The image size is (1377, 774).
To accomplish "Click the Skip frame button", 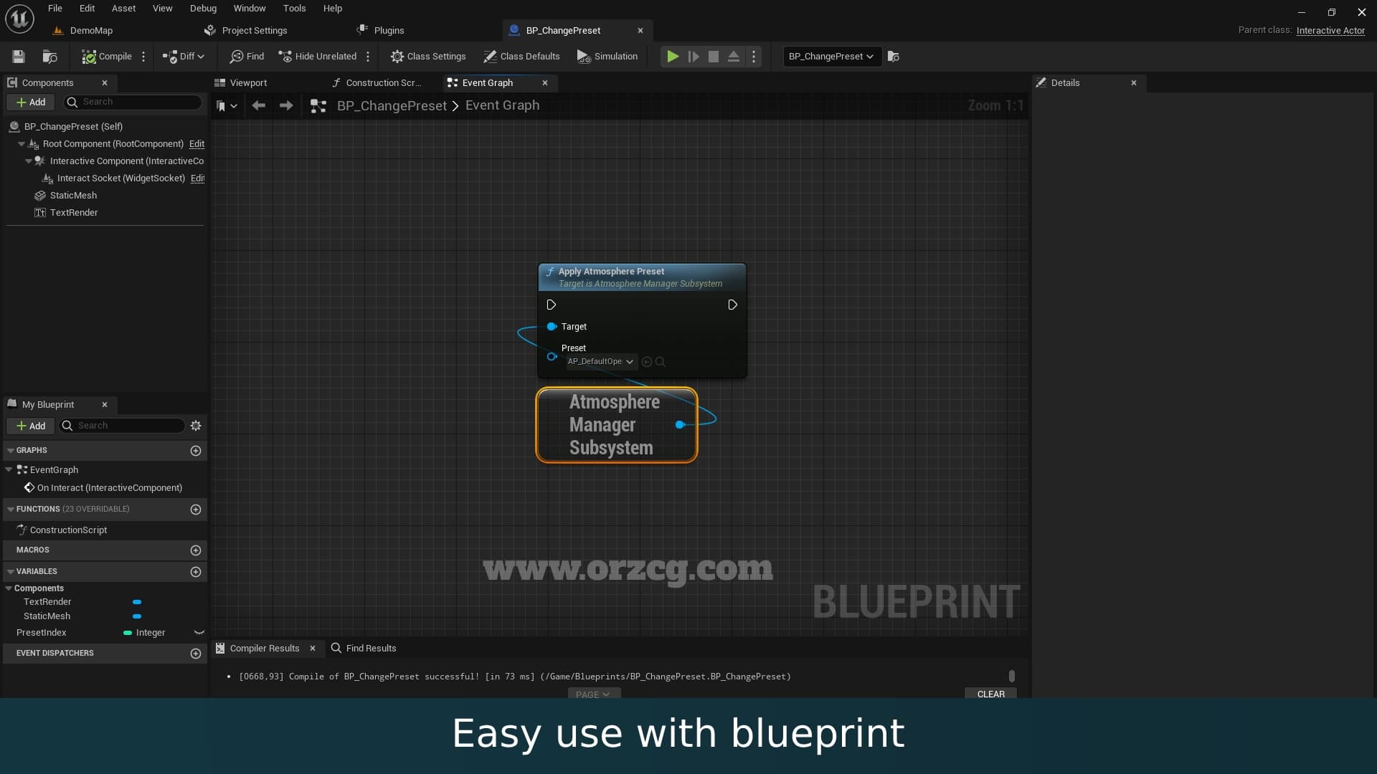I will 694,57.
